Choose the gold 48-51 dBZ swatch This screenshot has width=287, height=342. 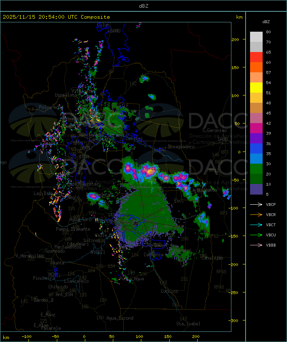tap(256, 98)
